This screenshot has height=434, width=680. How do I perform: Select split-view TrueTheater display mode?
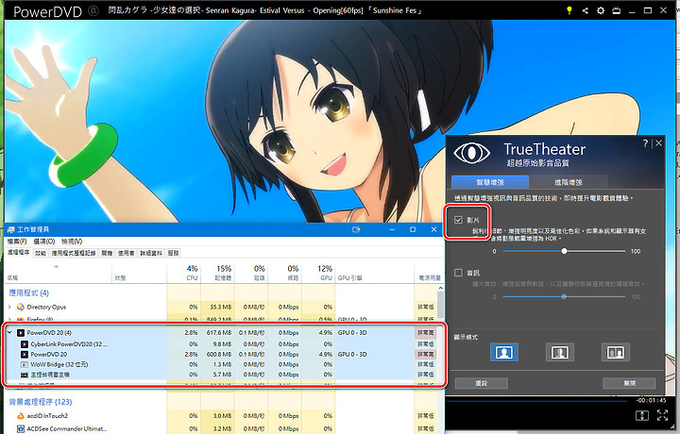pyautogui.click(x=559, y=352)
